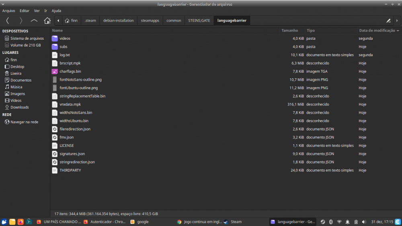Toggle sort on Data de modificação header
402x226 pixels.
point(379,31)
